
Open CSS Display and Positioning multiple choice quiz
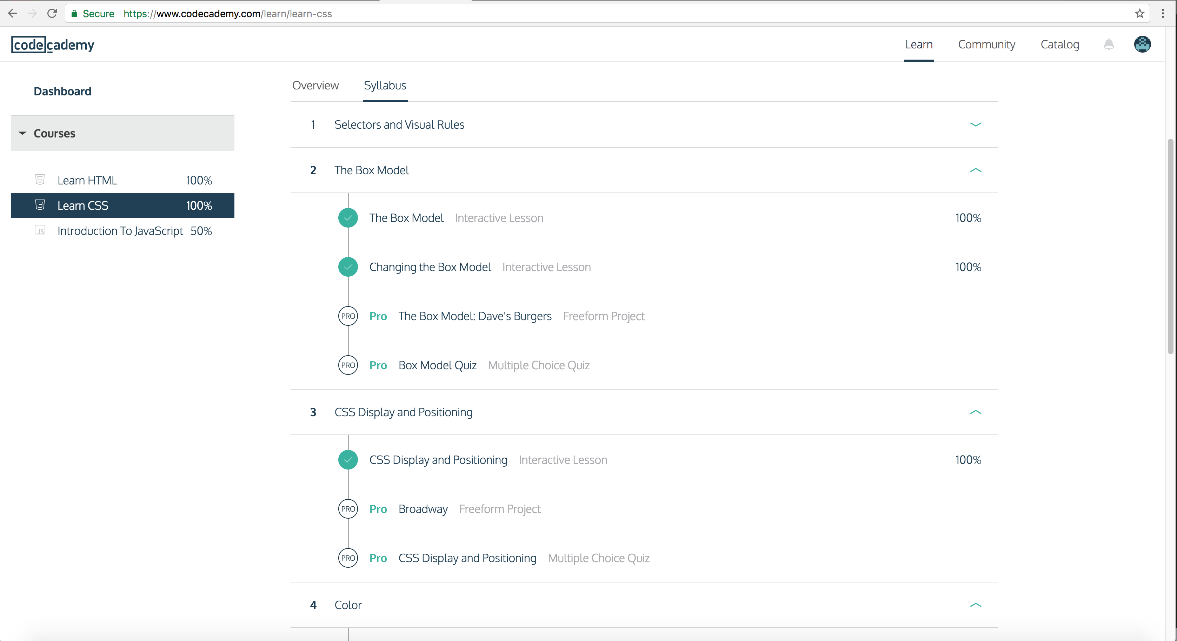[467, 558]
